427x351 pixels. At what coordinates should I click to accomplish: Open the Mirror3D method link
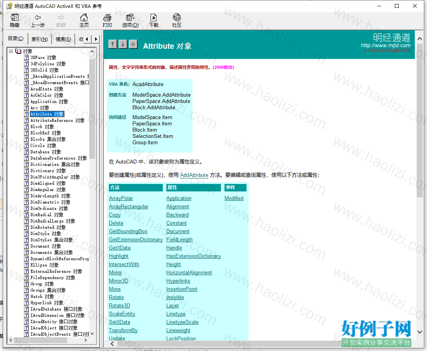[x=118, y=281]
